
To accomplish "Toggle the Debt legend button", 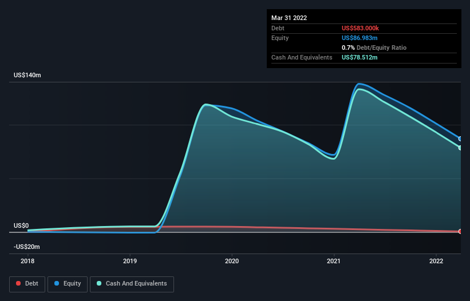I will [27, 284].
